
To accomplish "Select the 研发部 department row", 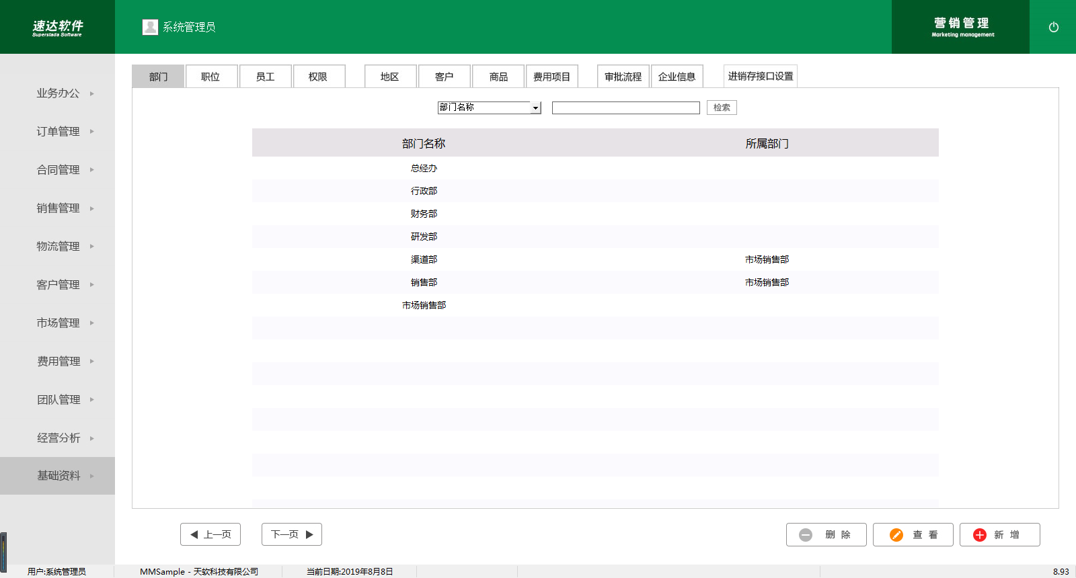I will (595, 237).
